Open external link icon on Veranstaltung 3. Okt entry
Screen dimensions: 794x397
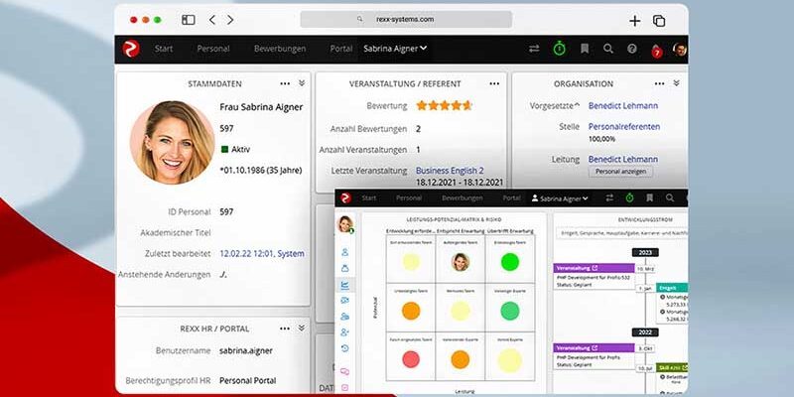coord(595,348)
